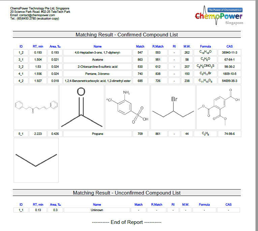Viewport: 258px width, 231px height.
Task: Click the 3-bromopentane structure drawing
Action: 173,107
